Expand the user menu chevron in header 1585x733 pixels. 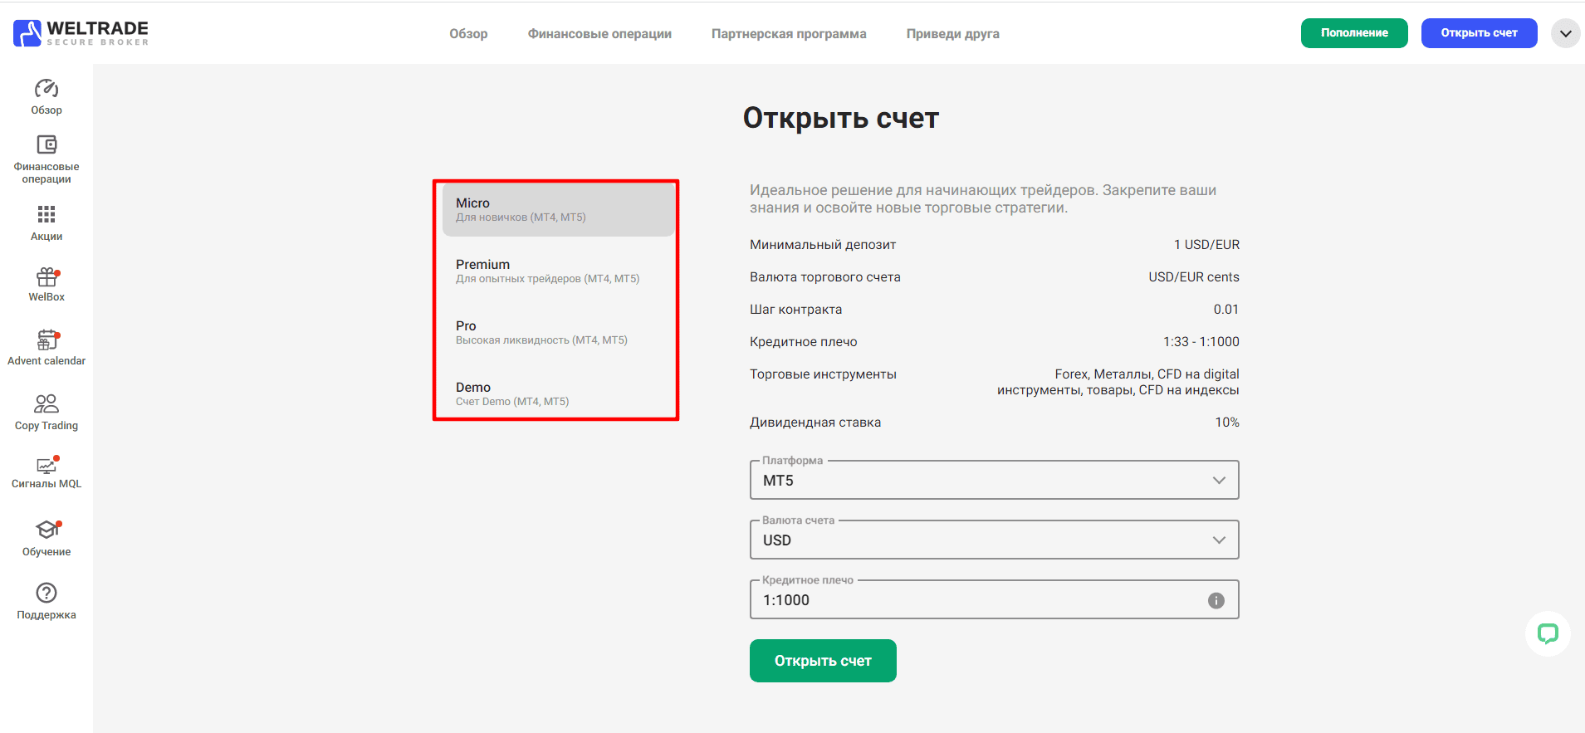1566,33
